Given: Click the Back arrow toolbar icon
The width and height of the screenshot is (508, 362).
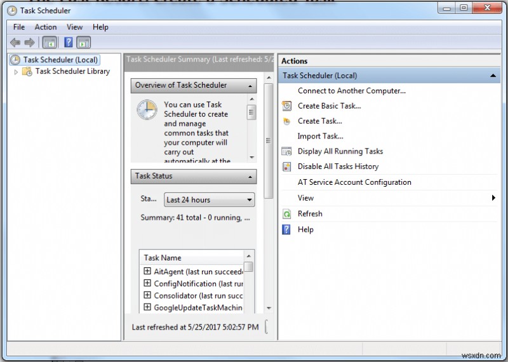Looking at the screenshot, I should tap(15, 43).
